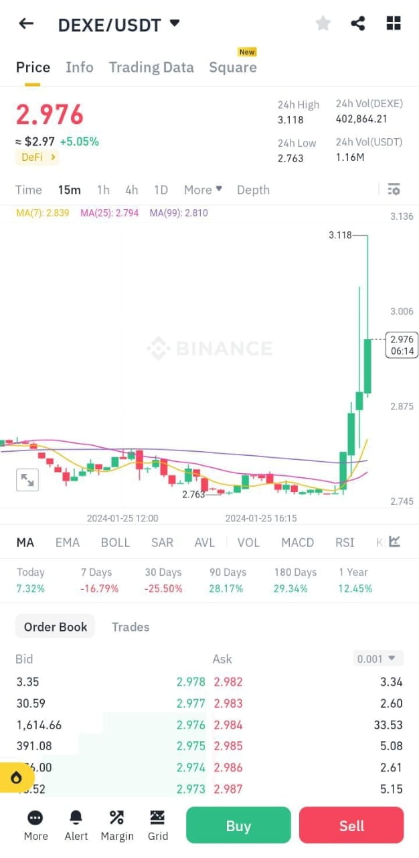Tap the flame icon in bottom corner
Screen dimensions: 419x858
16,778
